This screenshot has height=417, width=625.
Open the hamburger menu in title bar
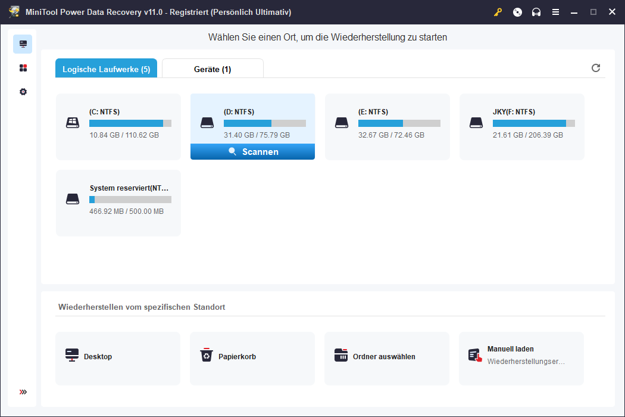pos(555,12)
